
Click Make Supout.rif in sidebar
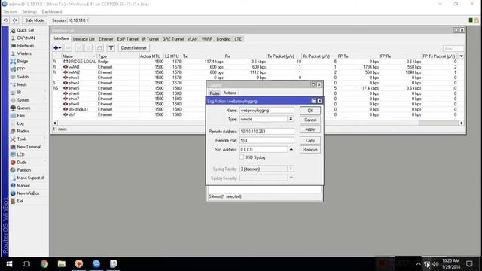[30, 178]
